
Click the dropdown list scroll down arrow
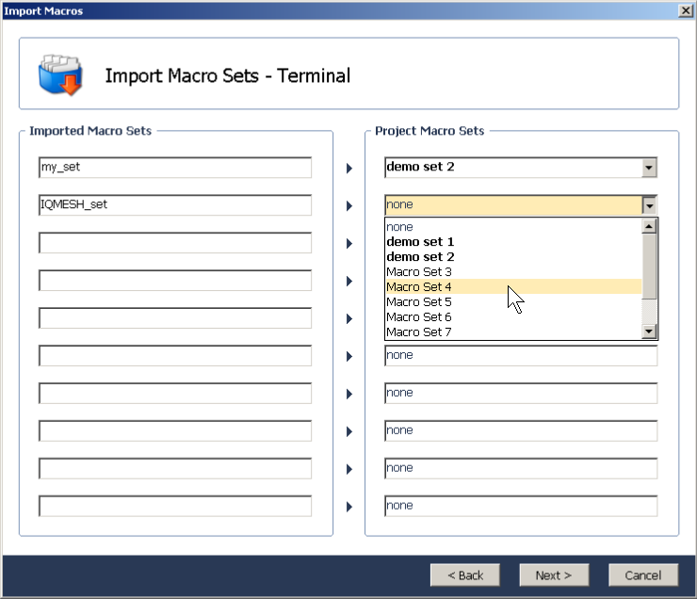pyautogui.click(x=650, y=332)
